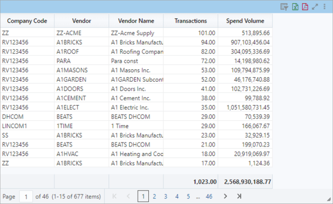Select the A1GARDEN Subcont vendor name cell

pyautogui.click(x=136, y=79)
